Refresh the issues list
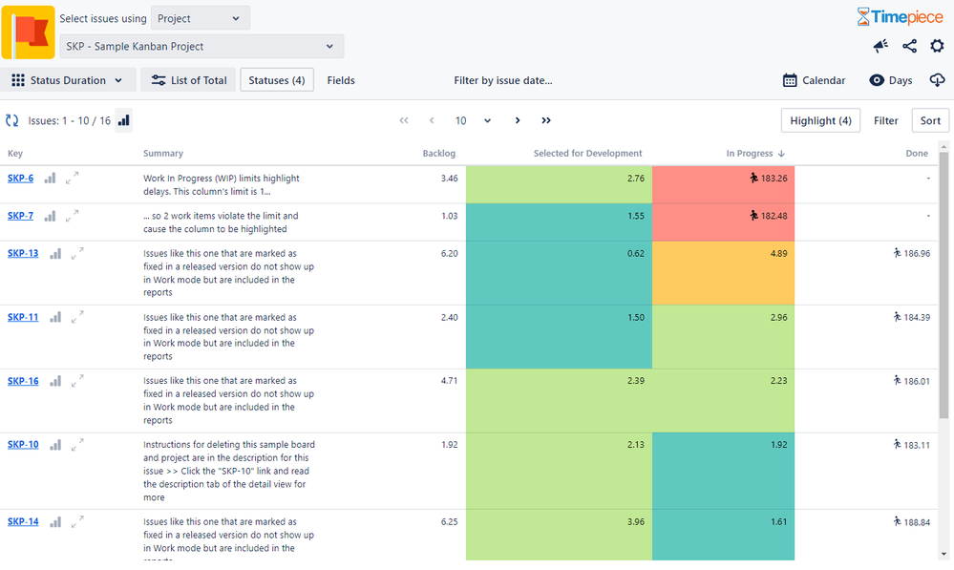Viewport: 954px width, 570px height. pos(12,120)
